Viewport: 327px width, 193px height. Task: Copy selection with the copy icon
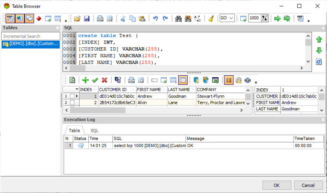(132, 19)
